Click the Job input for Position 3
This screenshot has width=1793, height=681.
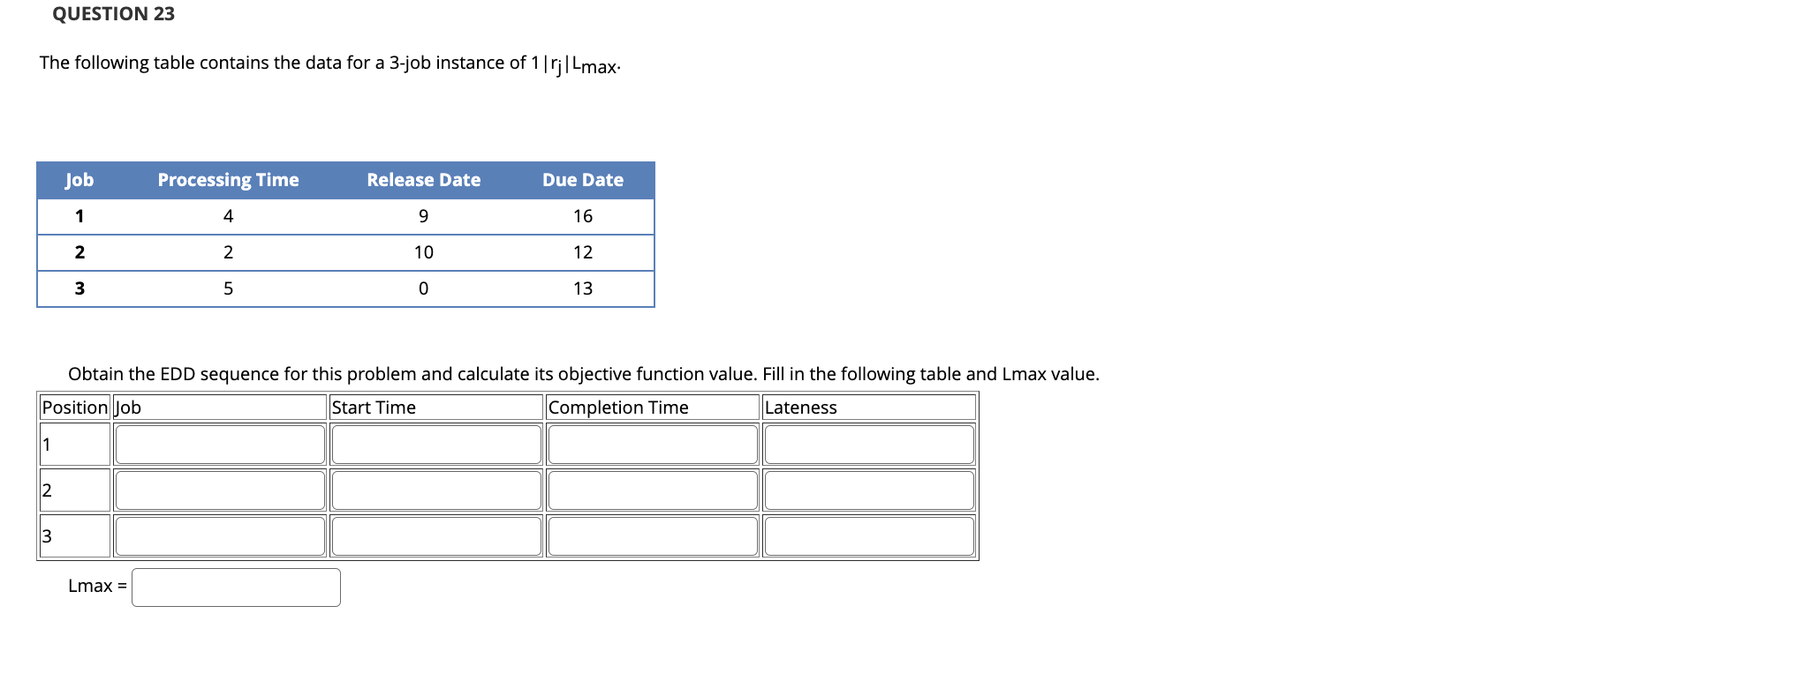[x=219, y=535]
